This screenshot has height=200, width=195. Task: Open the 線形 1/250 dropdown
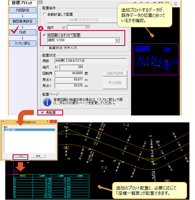[x=117, y=40]
